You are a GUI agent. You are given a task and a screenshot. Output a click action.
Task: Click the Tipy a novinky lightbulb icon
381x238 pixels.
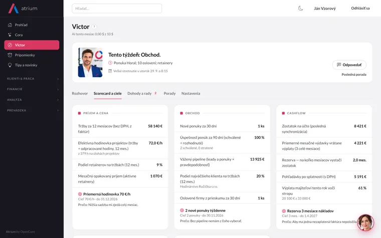[x=10, y=65]
